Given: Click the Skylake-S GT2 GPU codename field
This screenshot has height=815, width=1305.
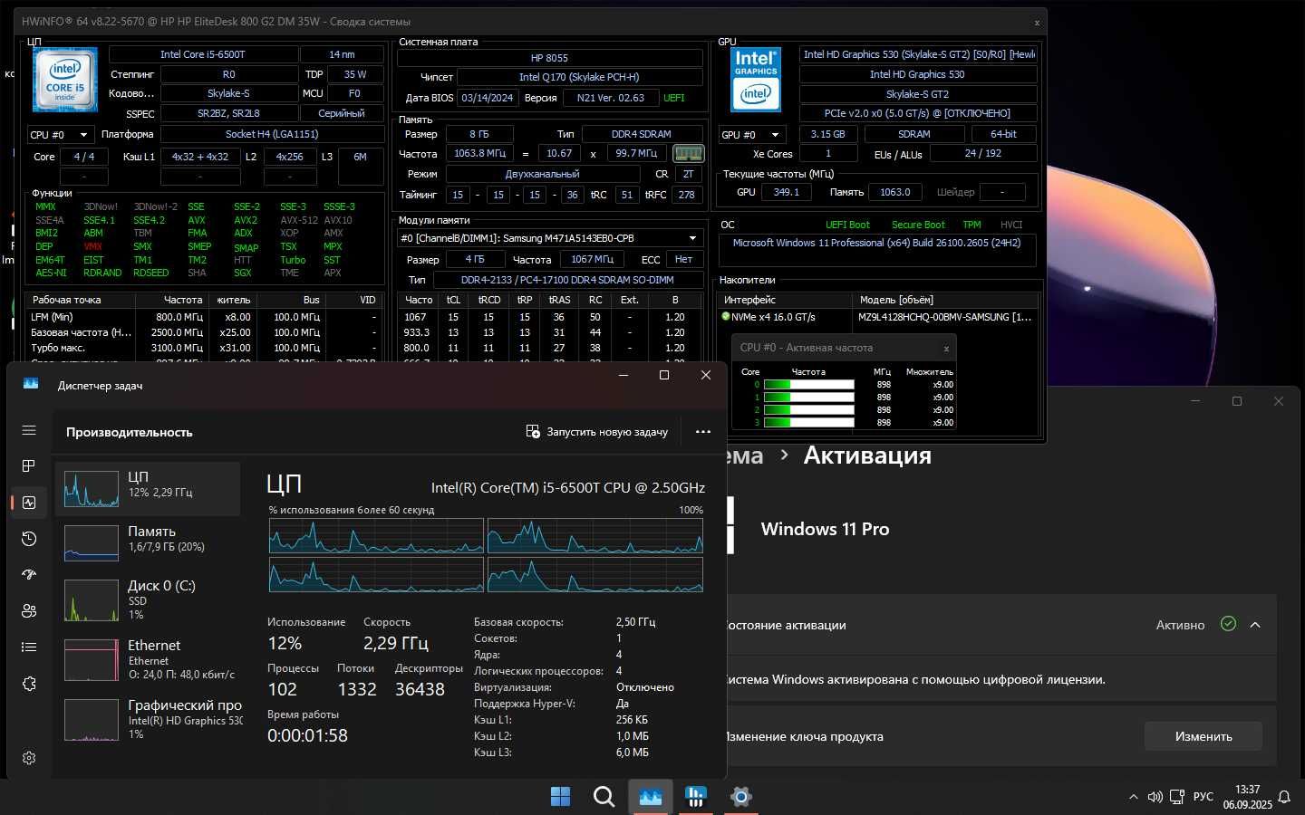Looking at the screenshot, I should click(x=917, y=94).
